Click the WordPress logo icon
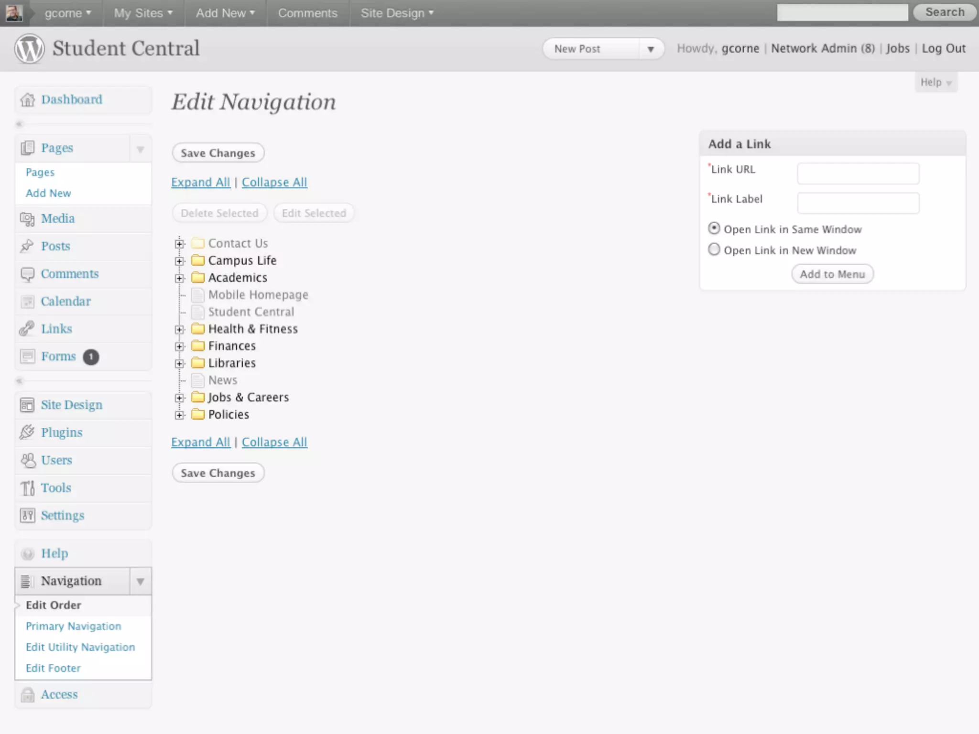The height and width of the screenshot is (734, 979). pos(29,48)
